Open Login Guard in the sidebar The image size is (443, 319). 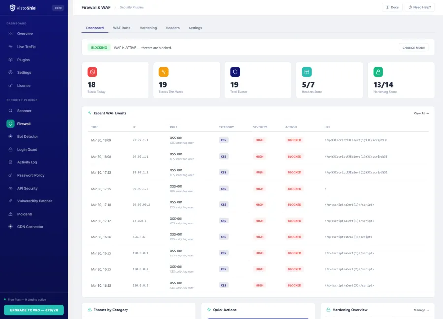point(28,149)
